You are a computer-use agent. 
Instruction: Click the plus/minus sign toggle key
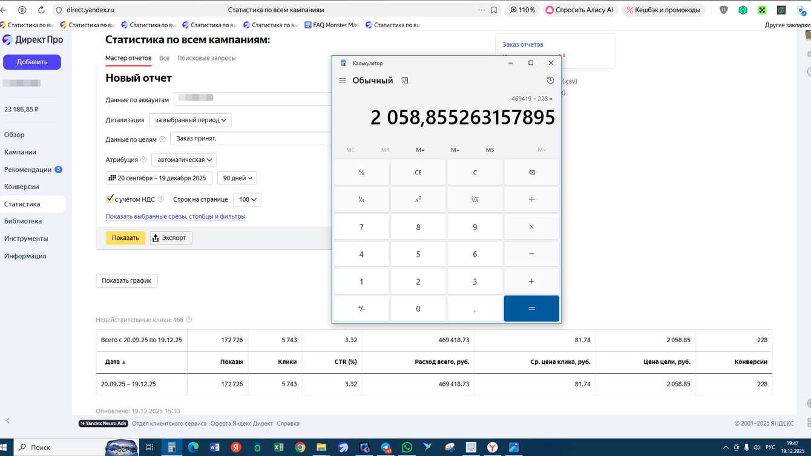click(361, 309)
